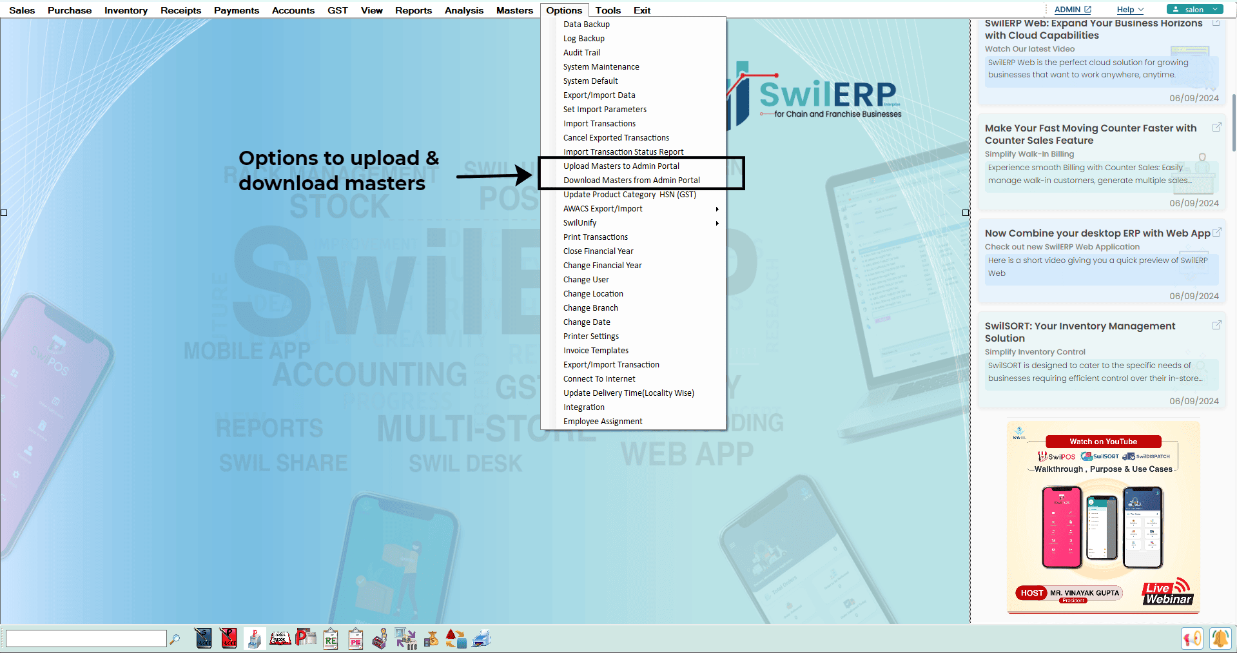1237x653 pixels.
Task: Open the Inventory menu
Action: point(126,10)
